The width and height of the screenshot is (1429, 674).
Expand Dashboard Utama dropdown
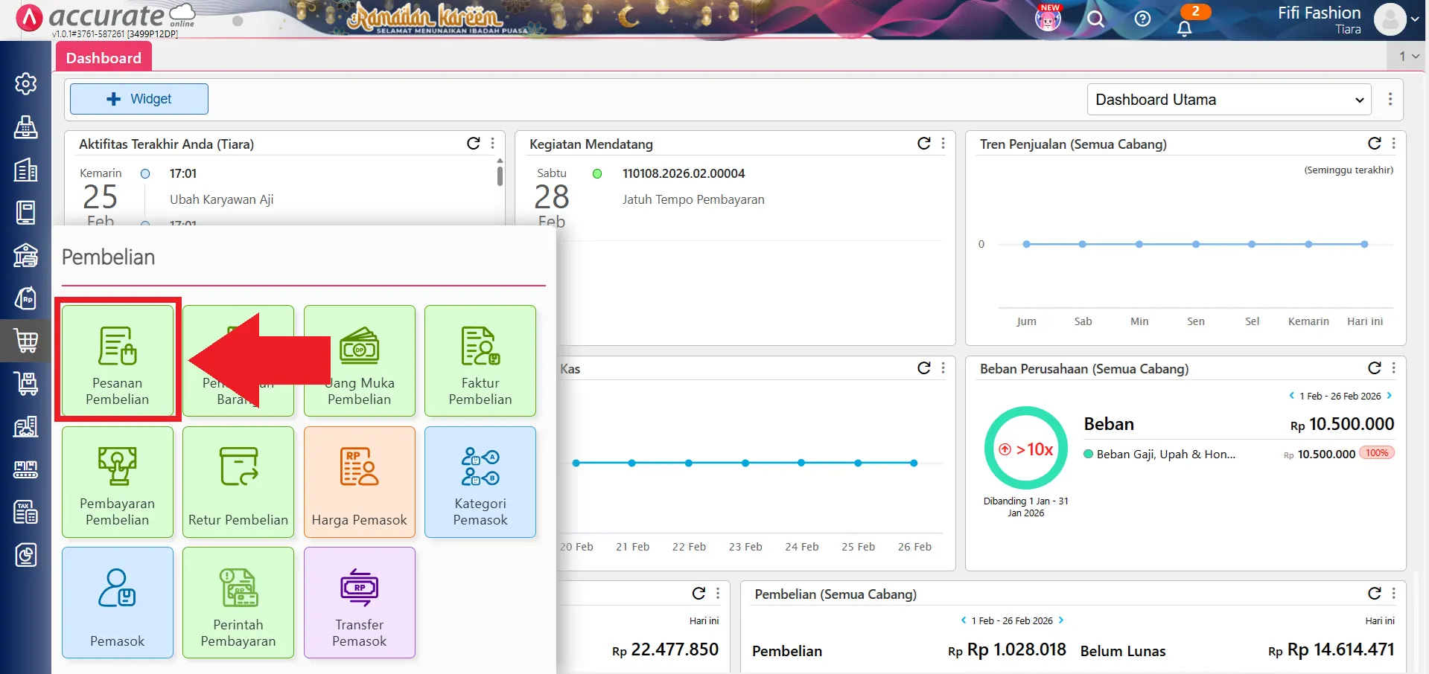click(x=1229, y=100)
